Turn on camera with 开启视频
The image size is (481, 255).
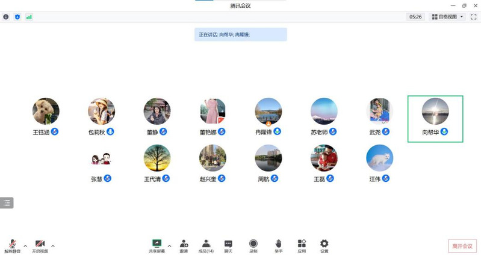[40, 246]
